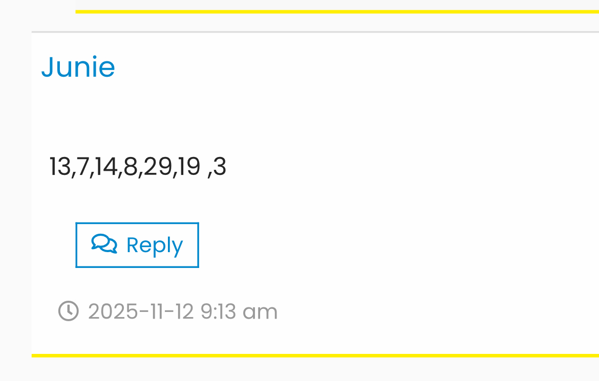This screenshot has height=381, width=599.
Task: Click the number 8 in the comment
Action: pos(130,167)
